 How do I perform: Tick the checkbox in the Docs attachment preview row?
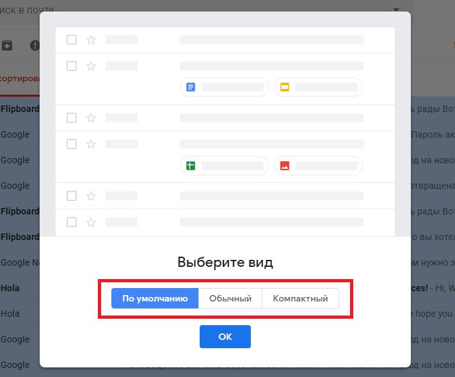coord(72,66)
